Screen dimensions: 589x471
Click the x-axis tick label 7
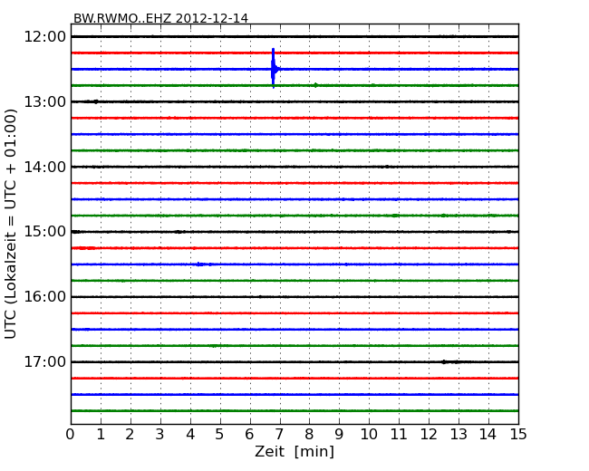tap(279, 435)
